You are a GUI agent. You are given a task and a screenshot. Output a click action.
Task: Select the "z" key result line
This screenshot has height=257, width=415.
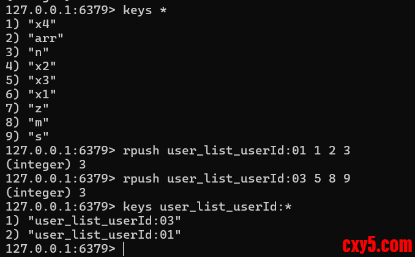click(x=38, y=107)
